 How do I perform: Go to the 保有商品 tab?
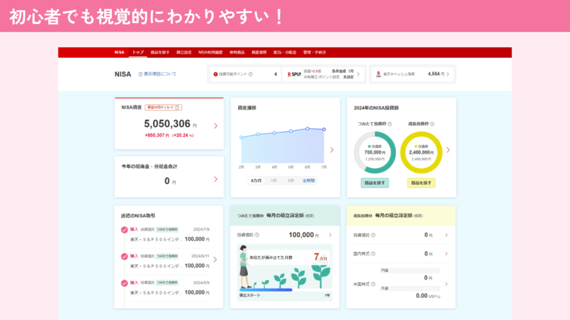pos(237,52)
